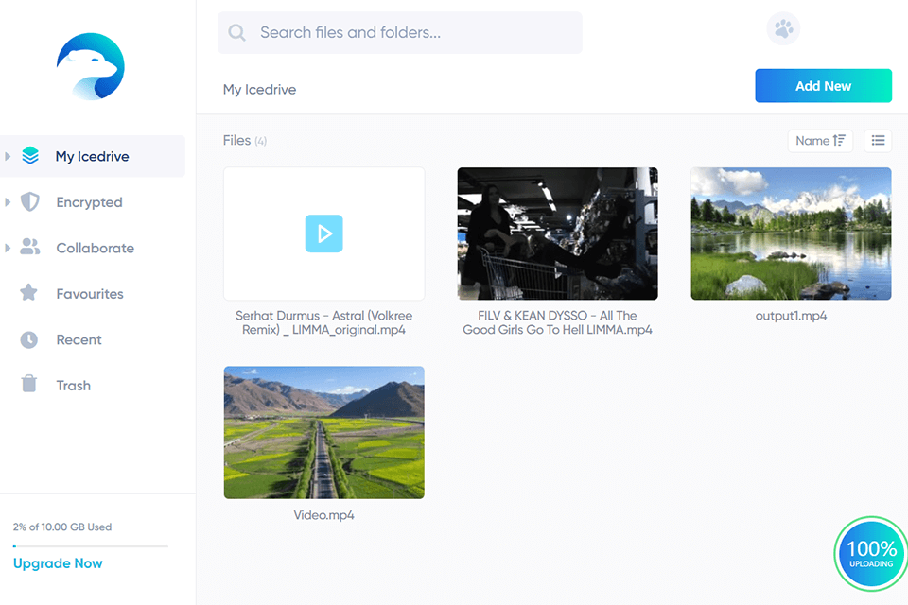Show Recent files
Image resolution: width=908 pixels, height=605 pixels.
pyautogui.click(x=79, y=339)
